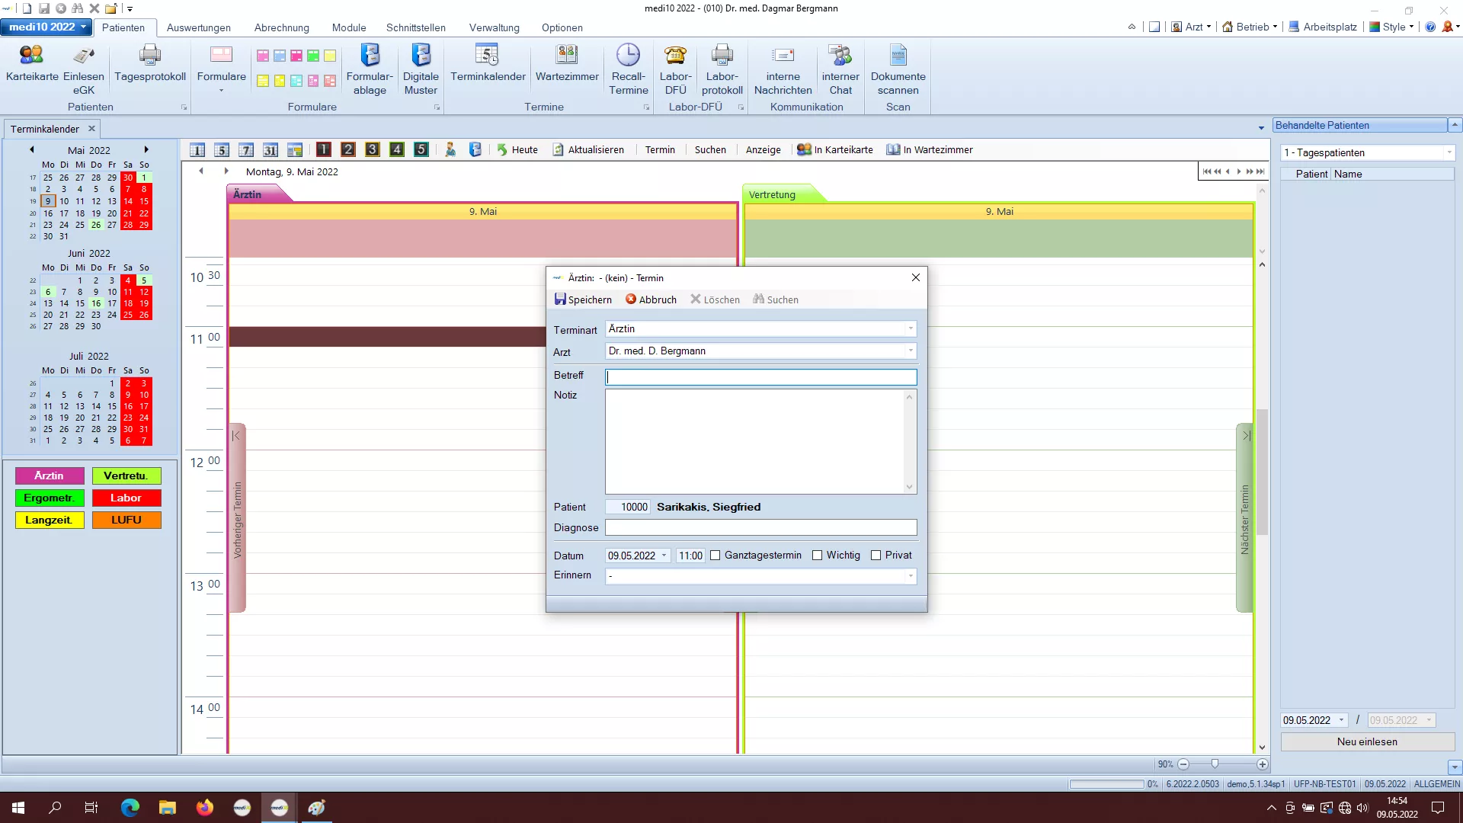The width and height of the screenshot is (1463, 823).
Task: Open the Tagesprotokoll printer icon
Action: [x=150, y=62]
